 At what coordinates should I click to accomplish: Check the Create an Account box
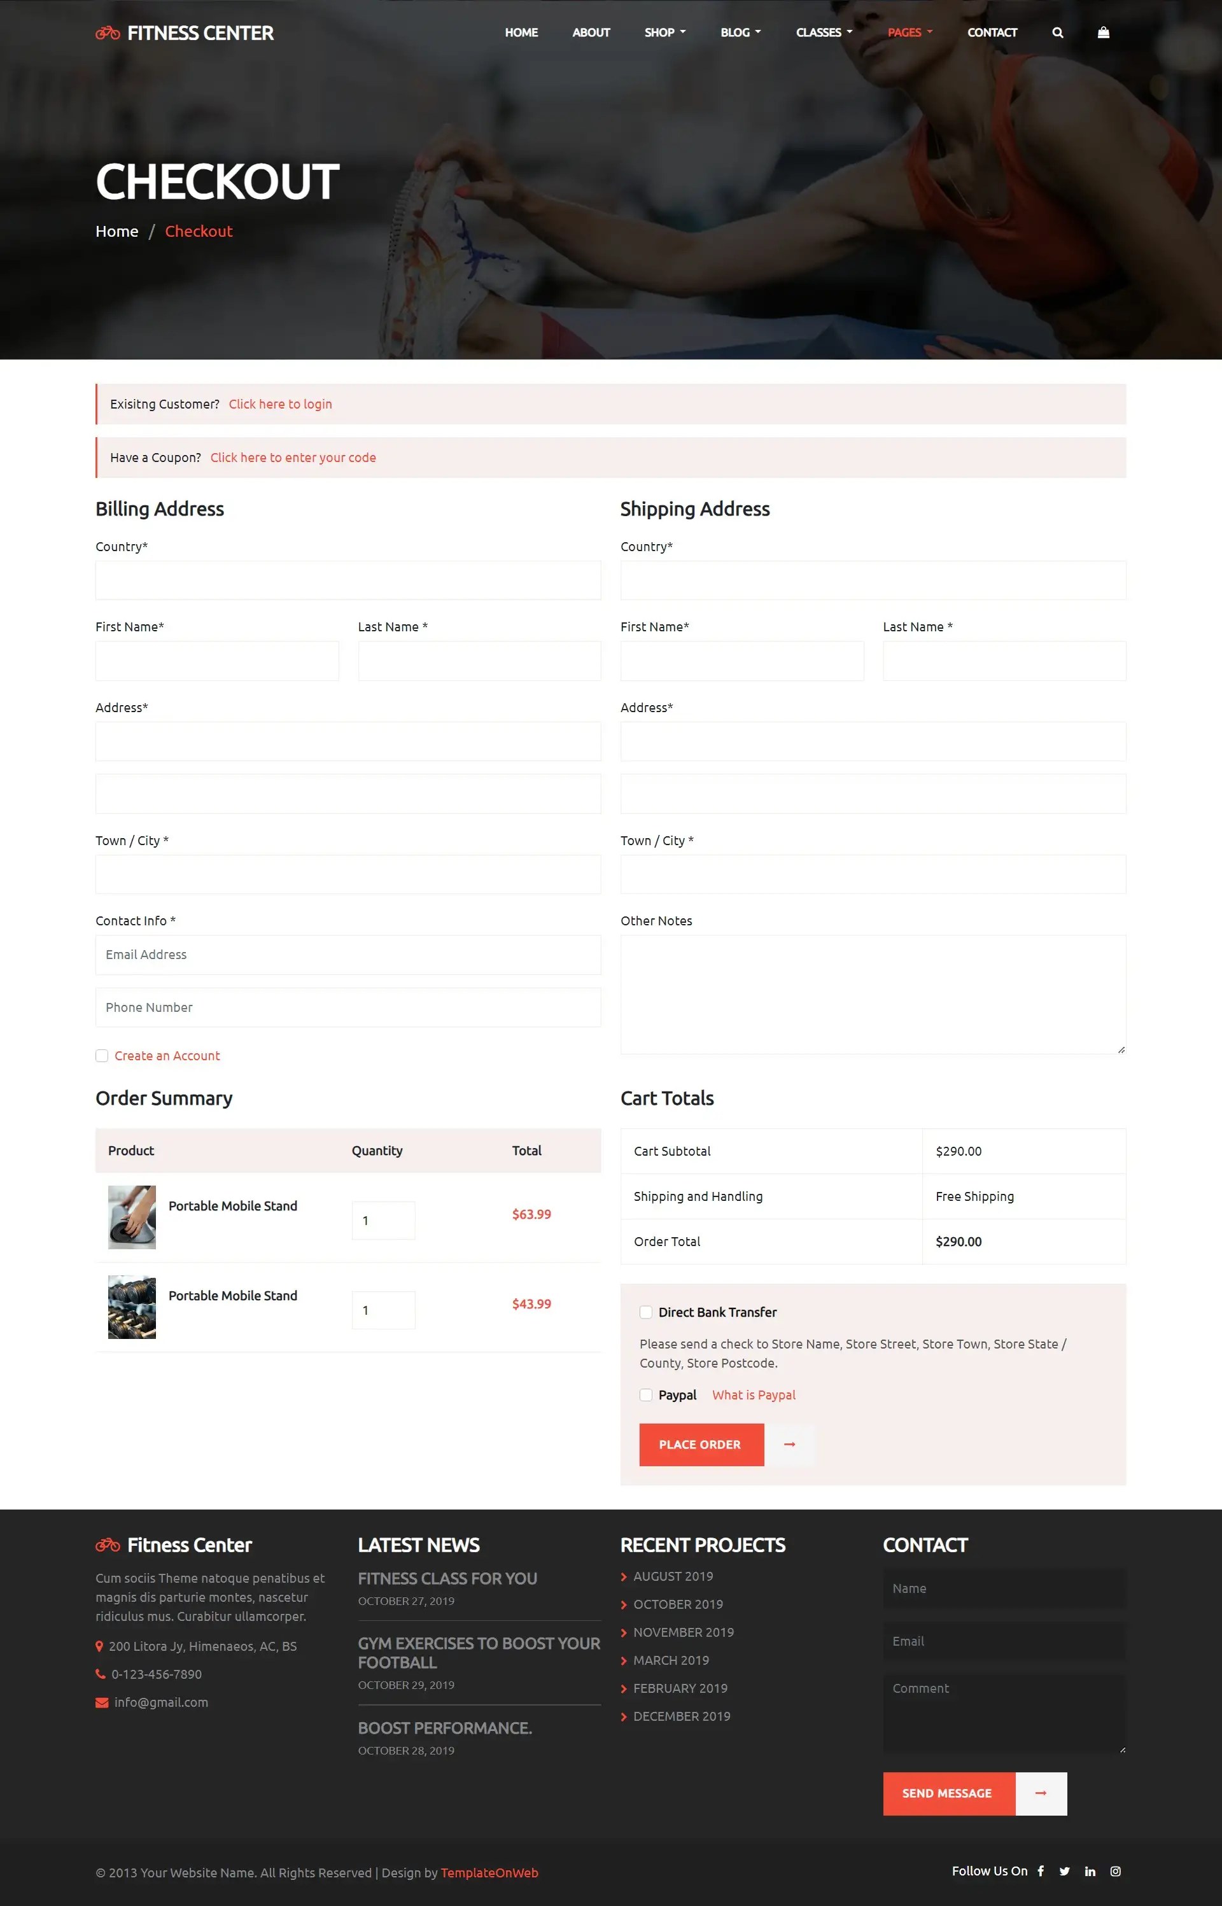pyautogui.click(x=102, y=1056)
